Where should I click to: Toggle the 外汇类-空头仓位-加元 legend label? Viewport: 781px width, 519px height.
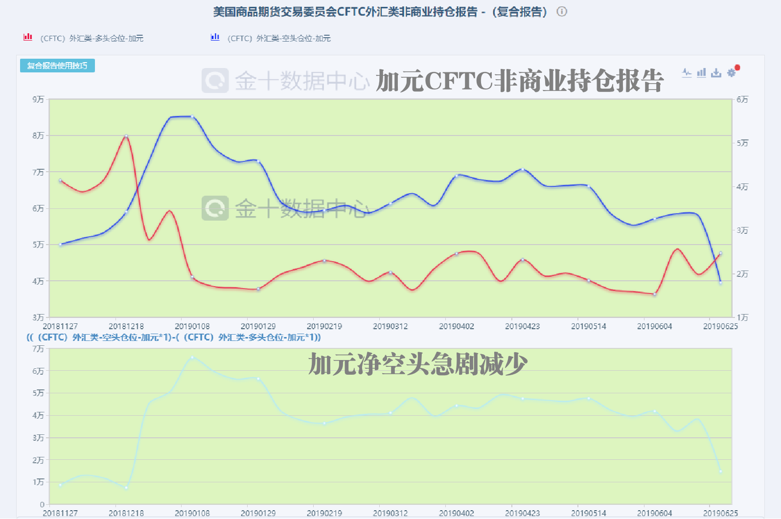[x=279, y=38]
